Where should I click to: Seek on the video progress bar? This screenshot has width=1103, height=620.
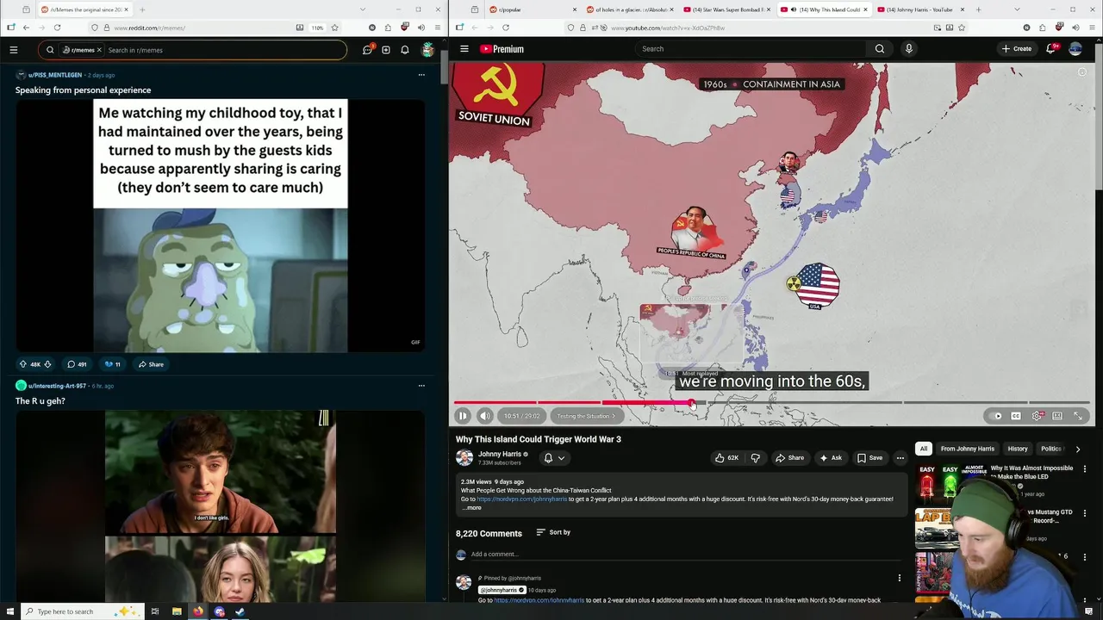[771, 402]
